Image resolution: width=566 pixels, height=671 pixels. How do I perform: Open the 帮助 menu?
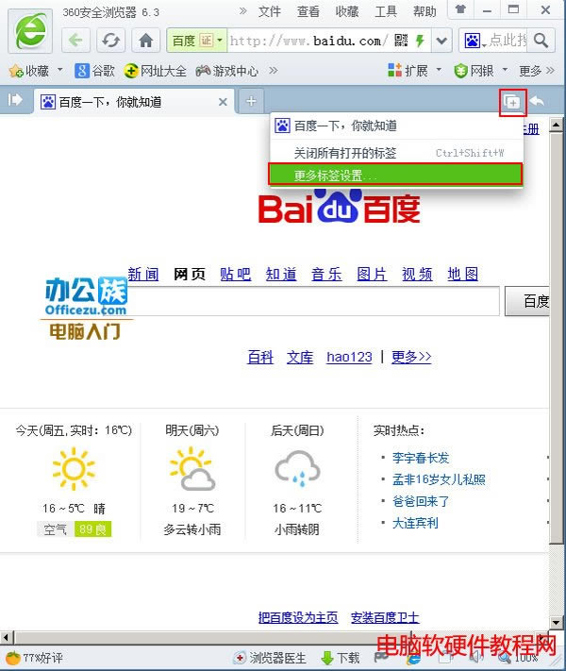click(x=424, y=11)
